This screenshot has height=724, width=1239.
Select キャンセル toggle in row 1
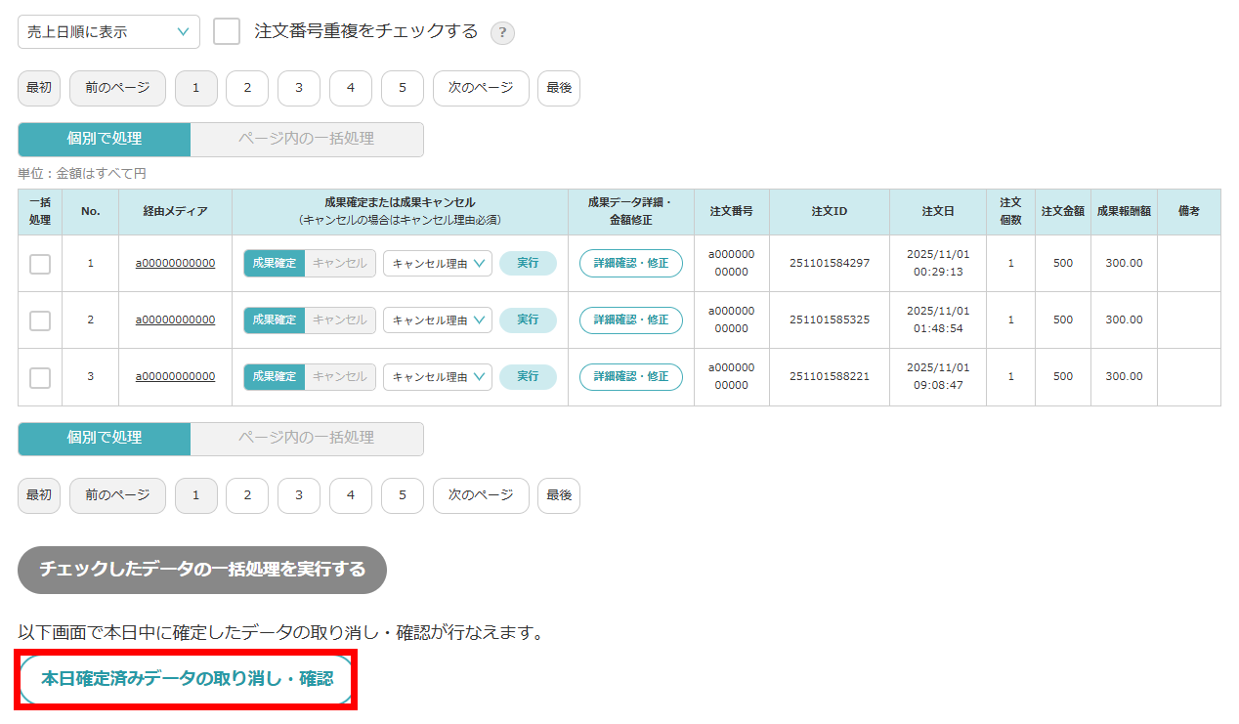(x=340, y=264)
